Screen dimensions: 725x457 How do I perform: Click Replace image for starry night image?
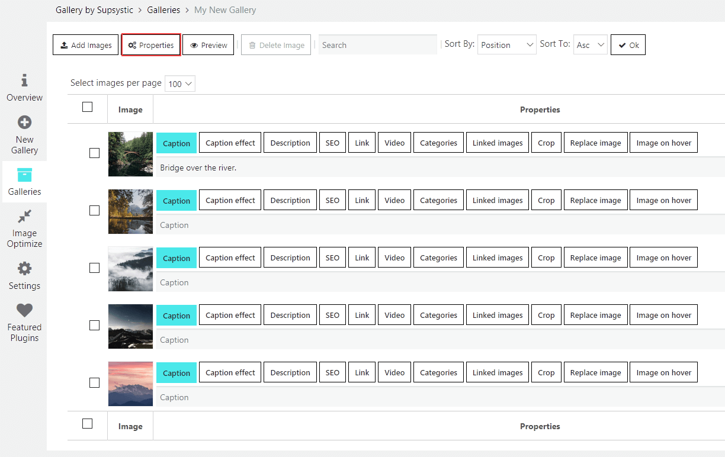[595, 315]
